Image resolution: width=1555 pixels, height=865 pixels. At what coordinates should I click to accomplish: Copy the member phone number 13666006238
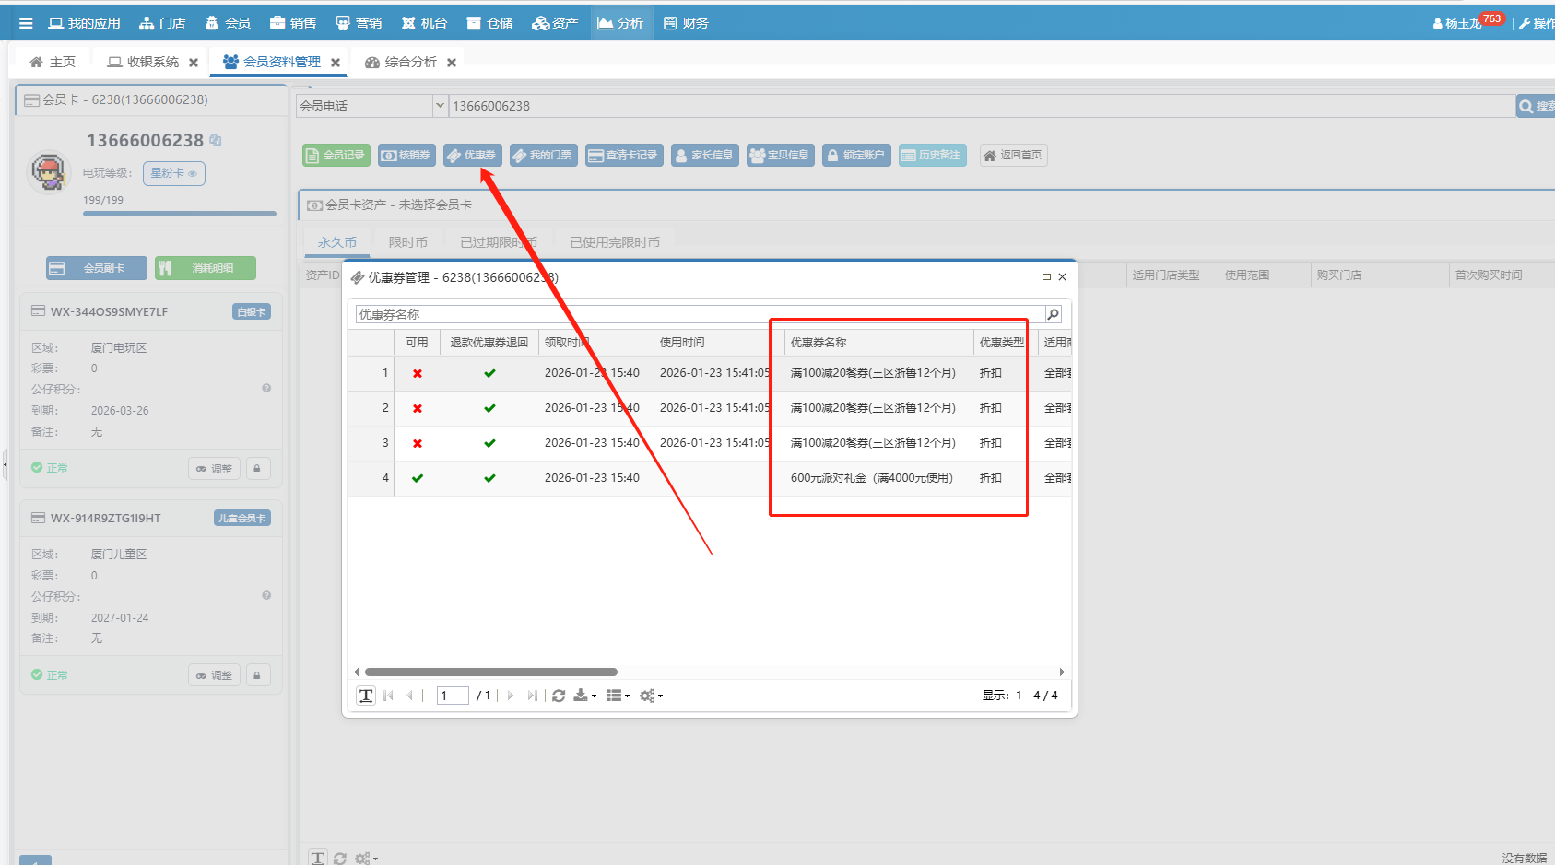click(216, 140)
